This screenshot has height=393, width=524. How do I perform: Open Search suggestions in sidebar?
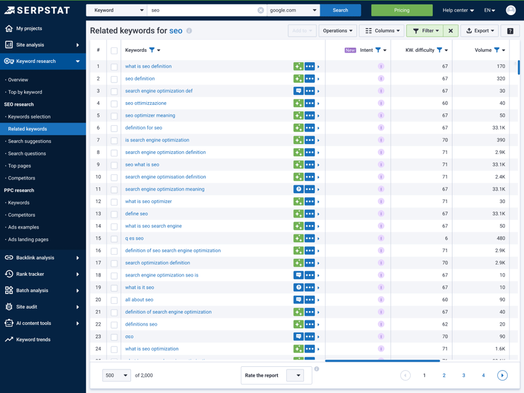pos(29,141)
